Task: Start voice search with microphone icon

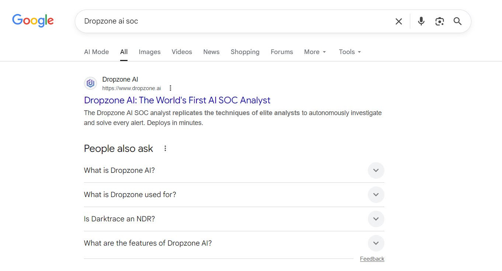Action: [421, 21]
